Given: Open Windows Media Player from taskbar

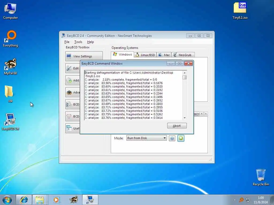Looking at the screenshot, I should point(56,200).
